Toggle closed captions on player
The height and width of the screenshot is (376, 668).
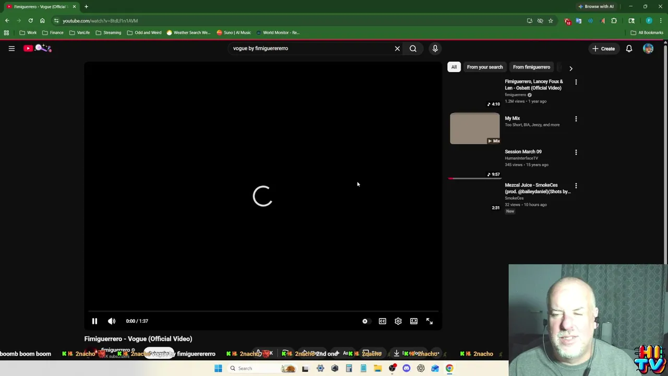coord(383,321)
